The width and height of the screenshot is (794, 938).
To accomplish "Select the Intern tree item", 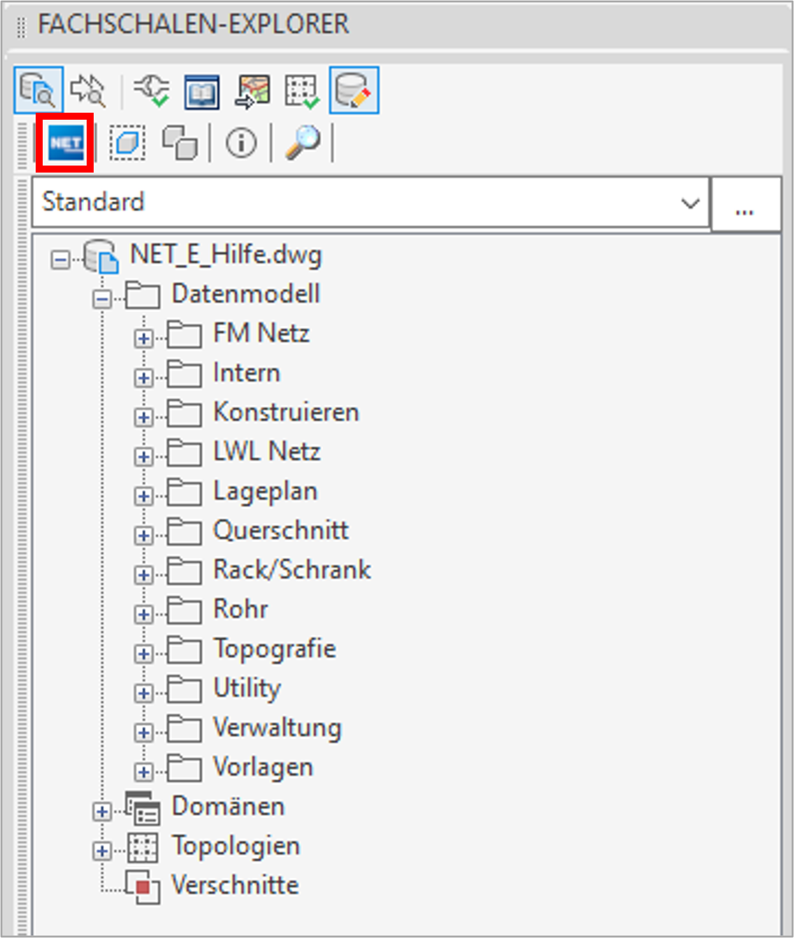I will [x=247, y=373].
